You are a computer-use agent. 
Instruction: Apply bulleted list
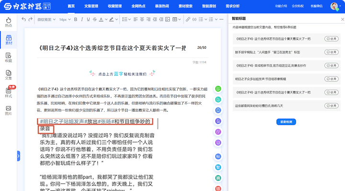(x=201, y=19)
